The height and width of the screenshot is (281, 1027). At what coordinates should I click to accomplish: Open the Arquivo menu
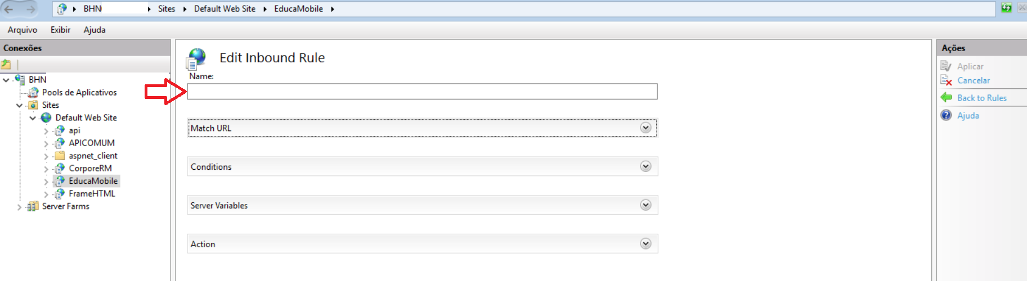23,30
